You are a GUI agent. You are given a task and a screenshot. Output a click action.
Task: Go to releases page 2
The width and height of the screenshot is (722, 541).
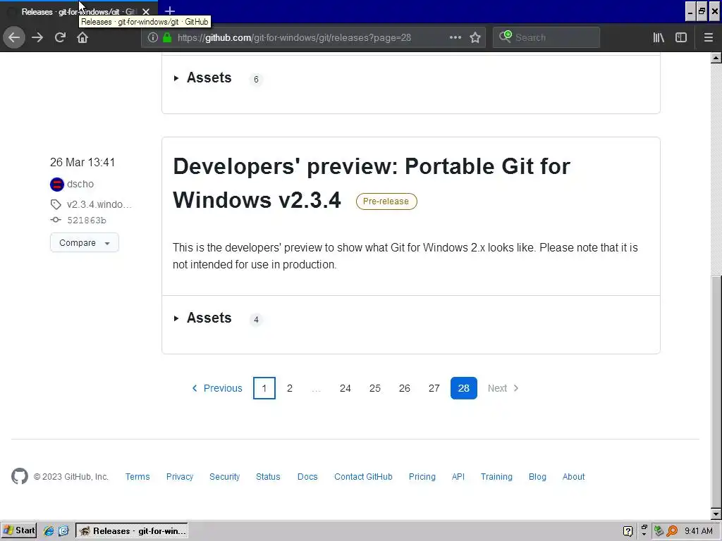click(290, 388)
